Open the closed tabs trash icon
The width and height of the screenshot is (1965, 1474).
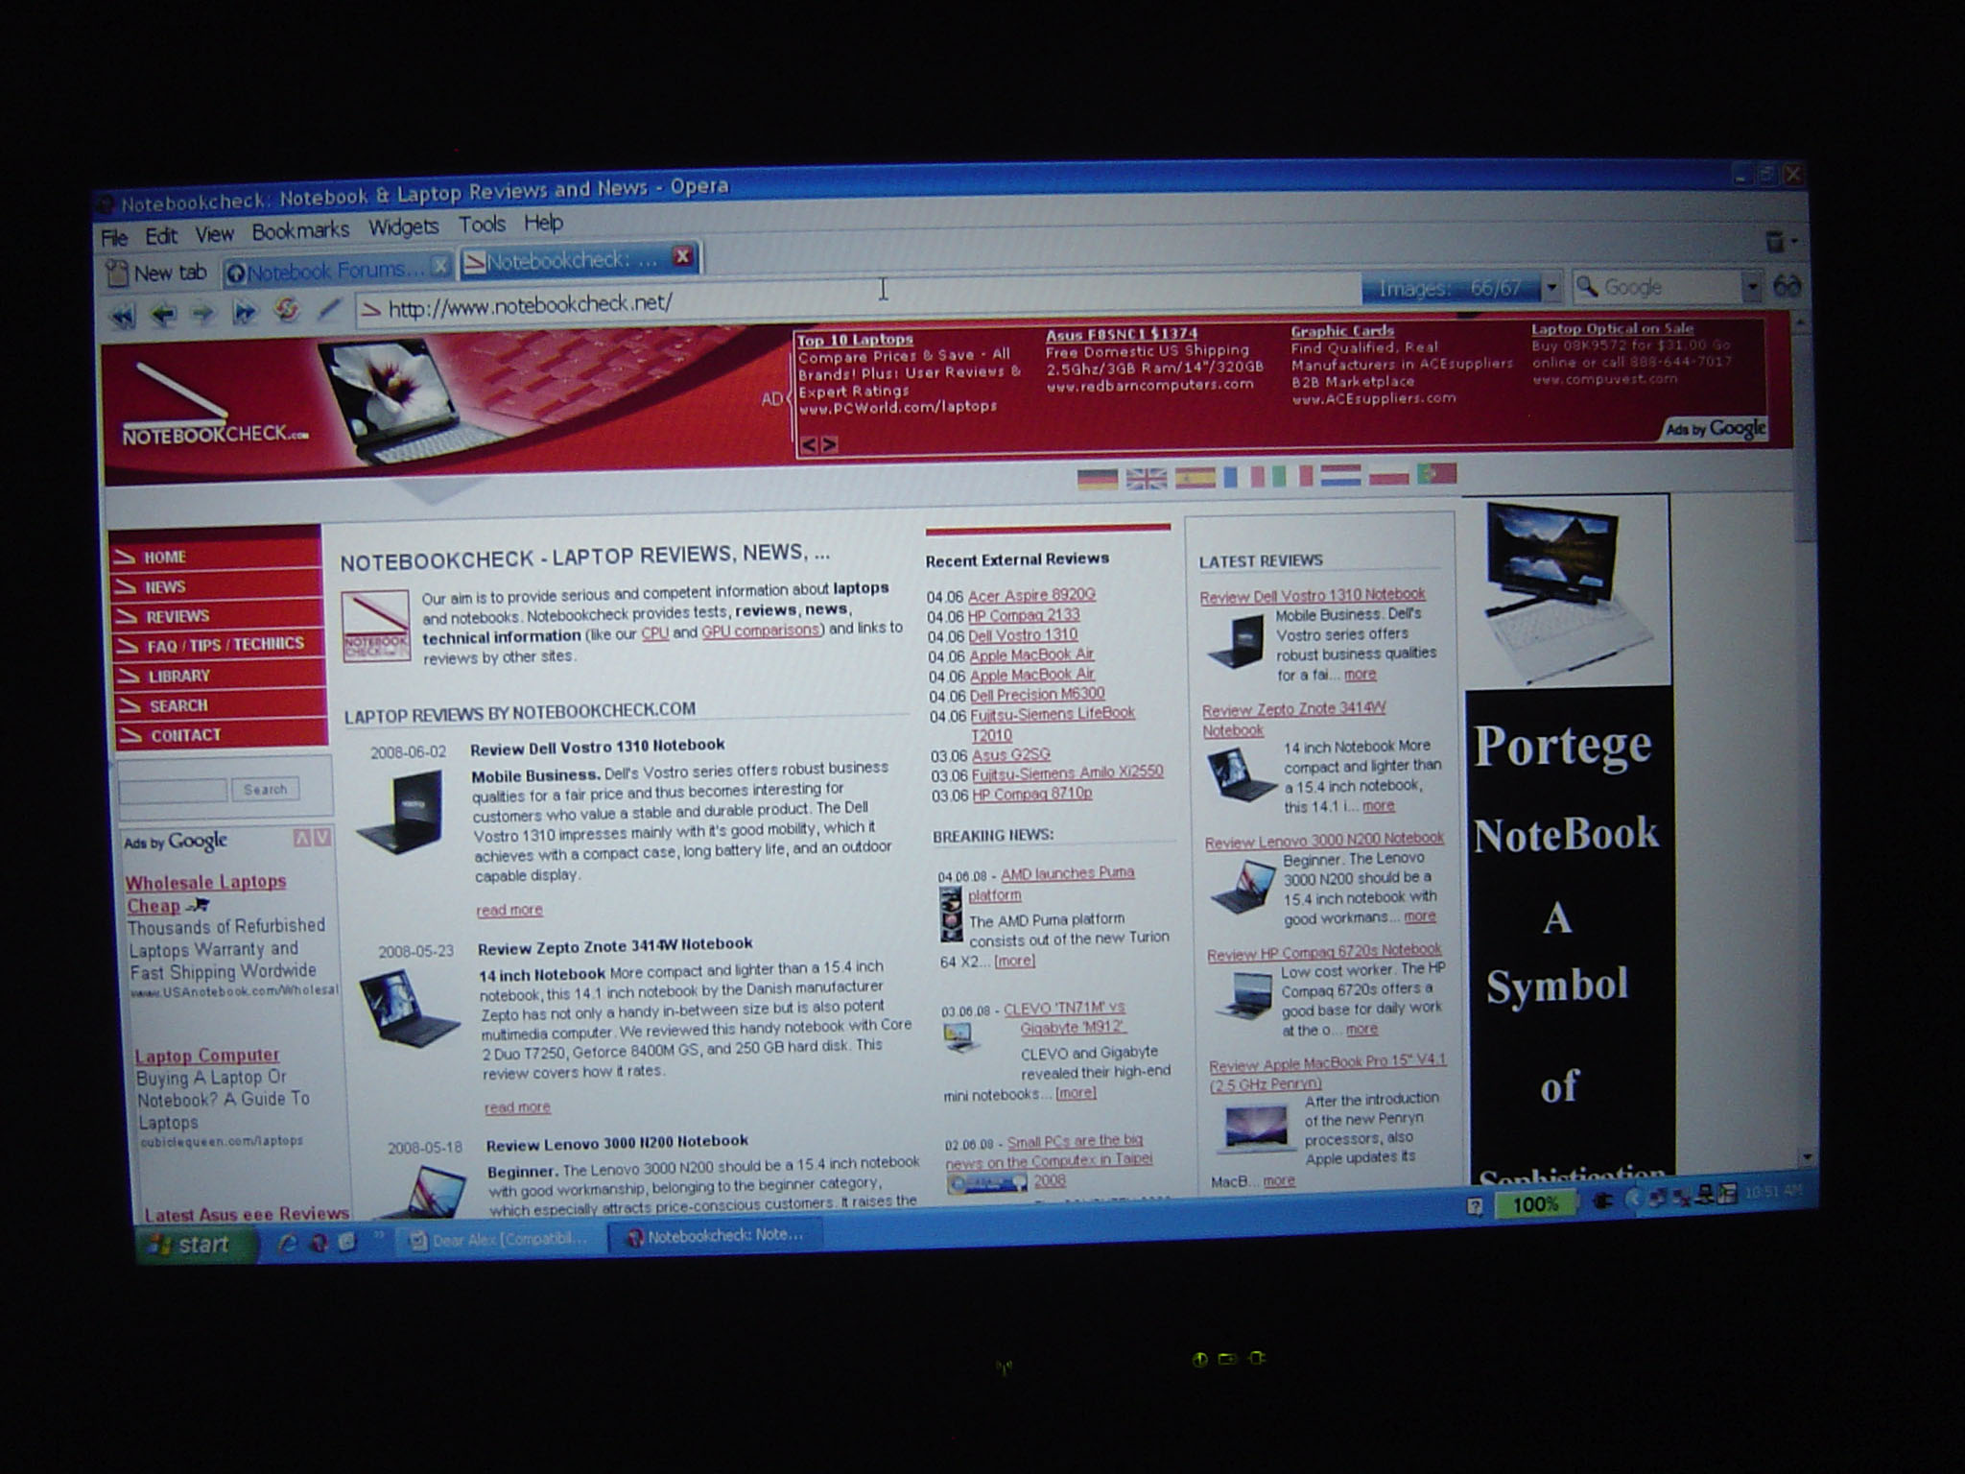(x=1776, y=241)
